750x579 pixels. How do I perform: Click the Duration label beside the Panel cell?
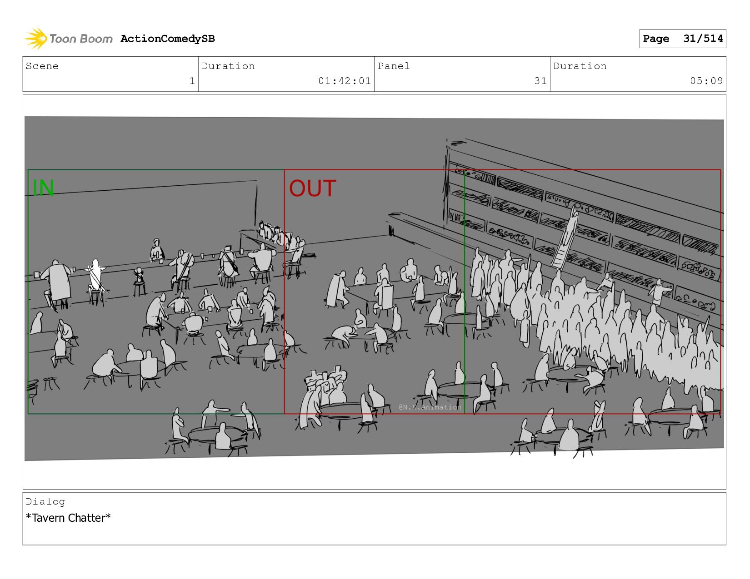[580, 66]
